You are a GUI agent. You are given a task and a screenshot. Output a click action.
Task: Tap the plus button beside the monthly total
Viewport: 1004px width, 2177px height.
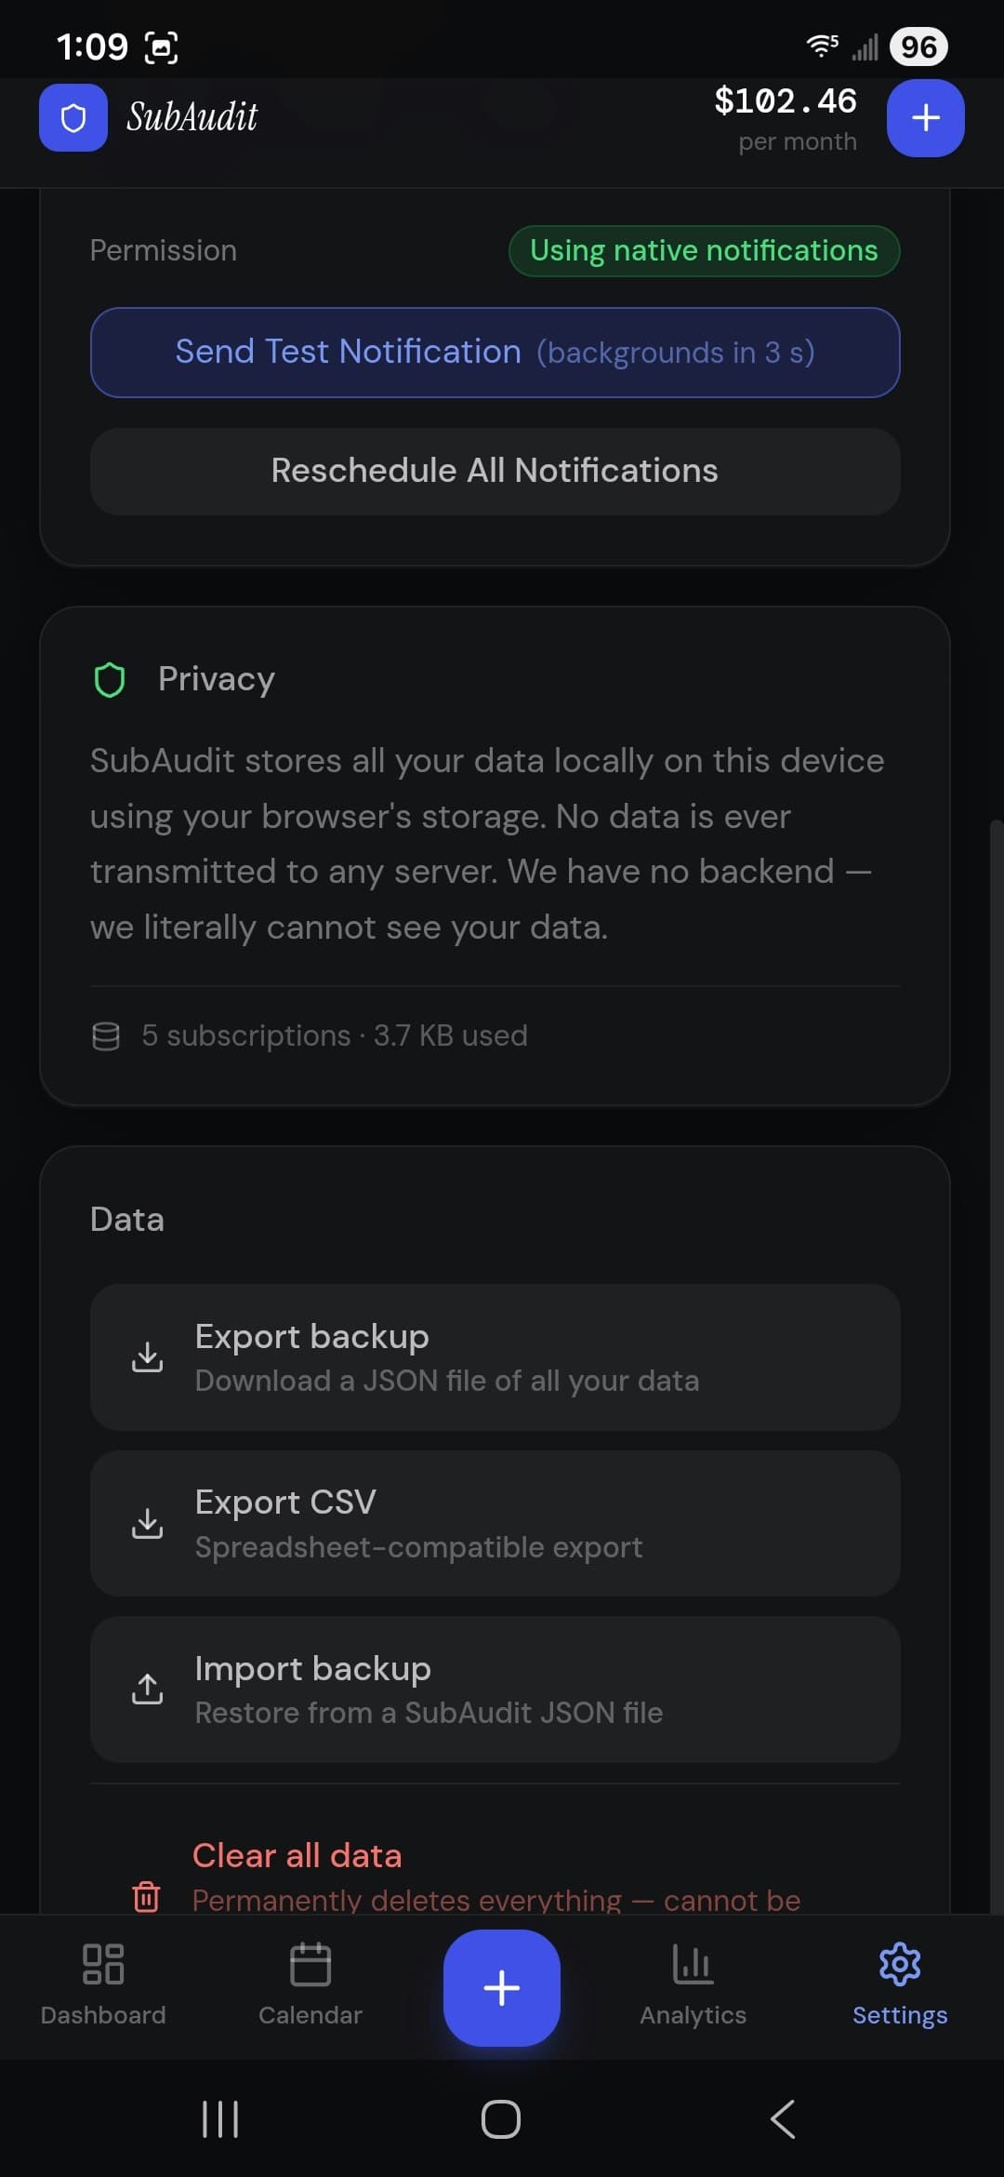925,117
